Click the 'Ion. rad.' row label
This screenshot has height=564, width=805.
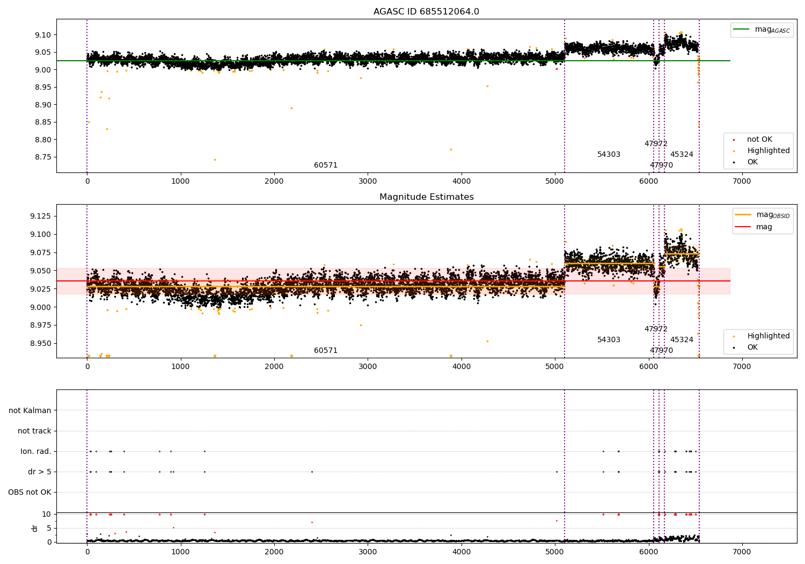pyautogui.click(x=36, y=452)
